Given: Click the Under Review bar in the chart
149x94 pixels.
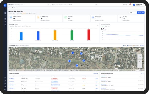Looking at the screenshot, I should coord(38,36).
